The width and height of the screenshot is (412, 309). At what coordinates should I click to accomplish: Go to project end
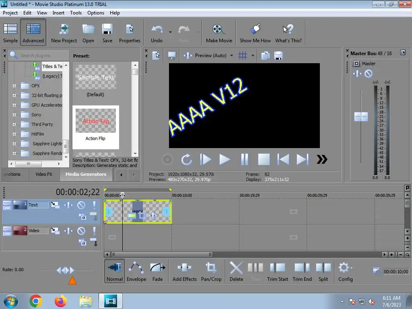click(x=303, y=159)
